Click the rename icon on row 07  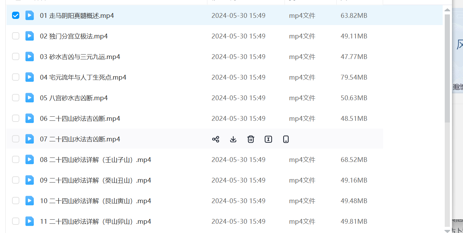[x=268, y=139]
